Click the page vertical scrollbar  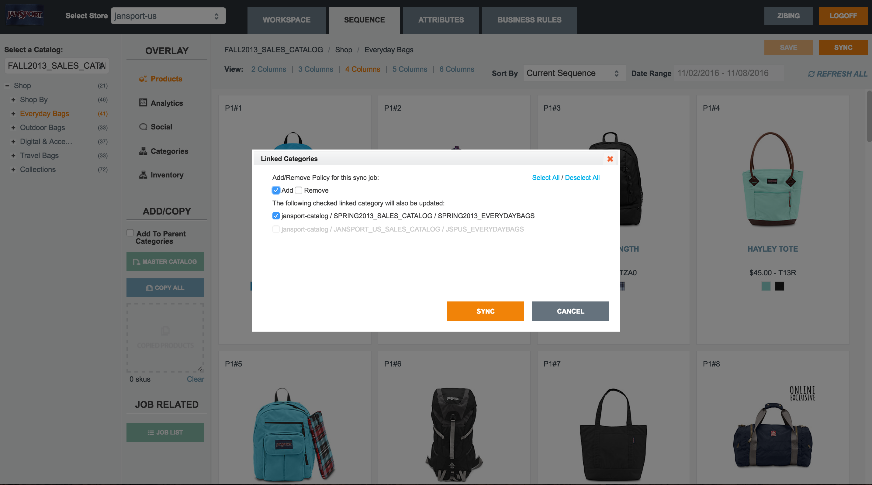click(x=869, y=116)
